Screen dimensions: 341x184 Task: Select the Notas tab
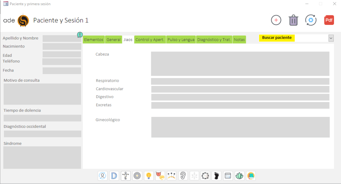[239, 40]
